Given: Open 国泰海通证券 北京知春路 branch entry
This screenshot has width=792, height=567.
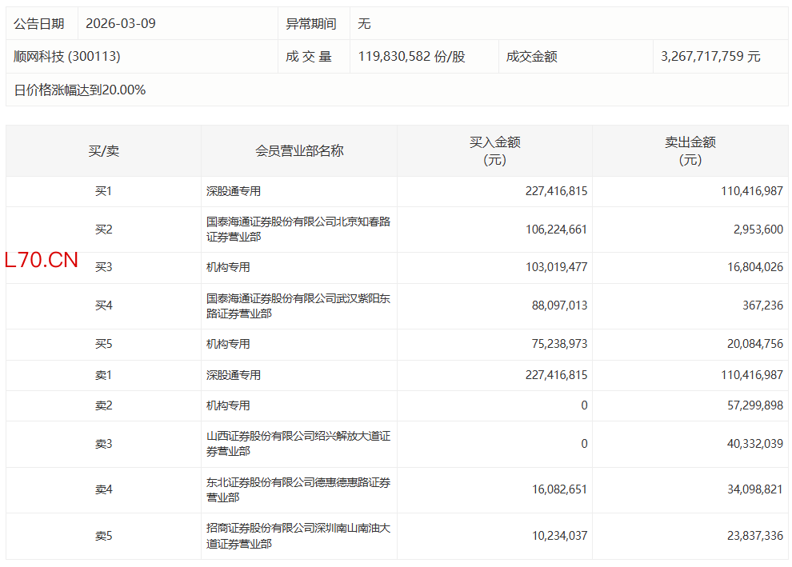Looking at the screenshot, I should pos(298,230).
